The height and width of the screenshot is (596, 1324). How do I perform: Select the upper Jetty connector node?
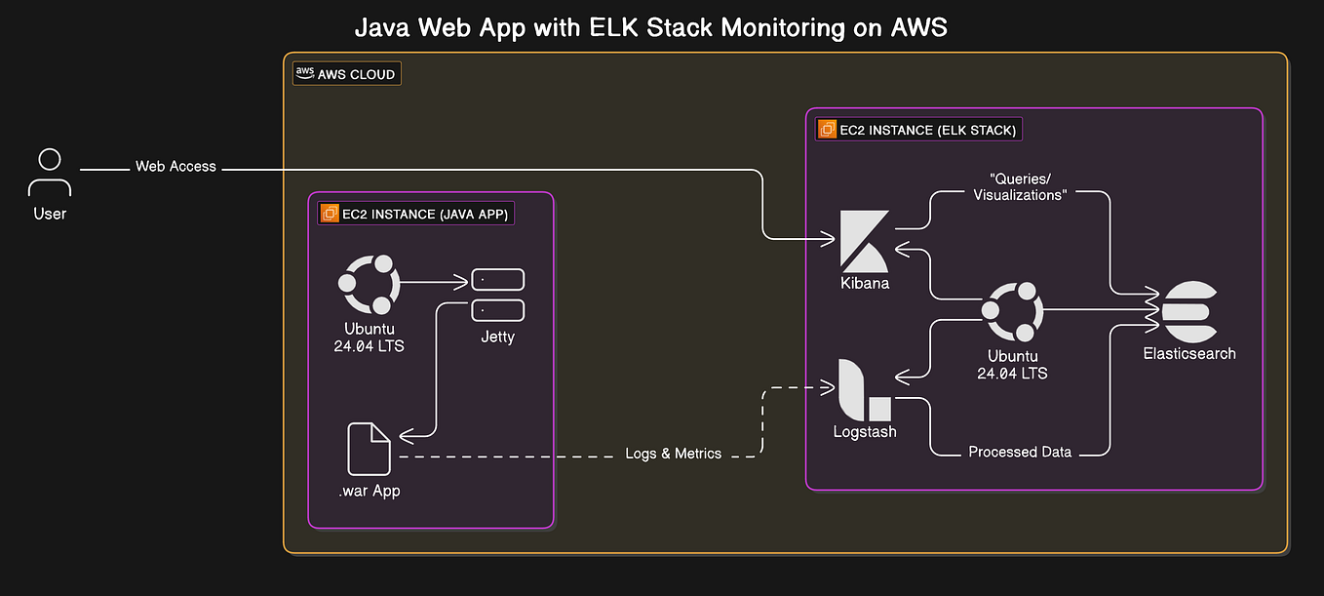(x=497, y=279)
